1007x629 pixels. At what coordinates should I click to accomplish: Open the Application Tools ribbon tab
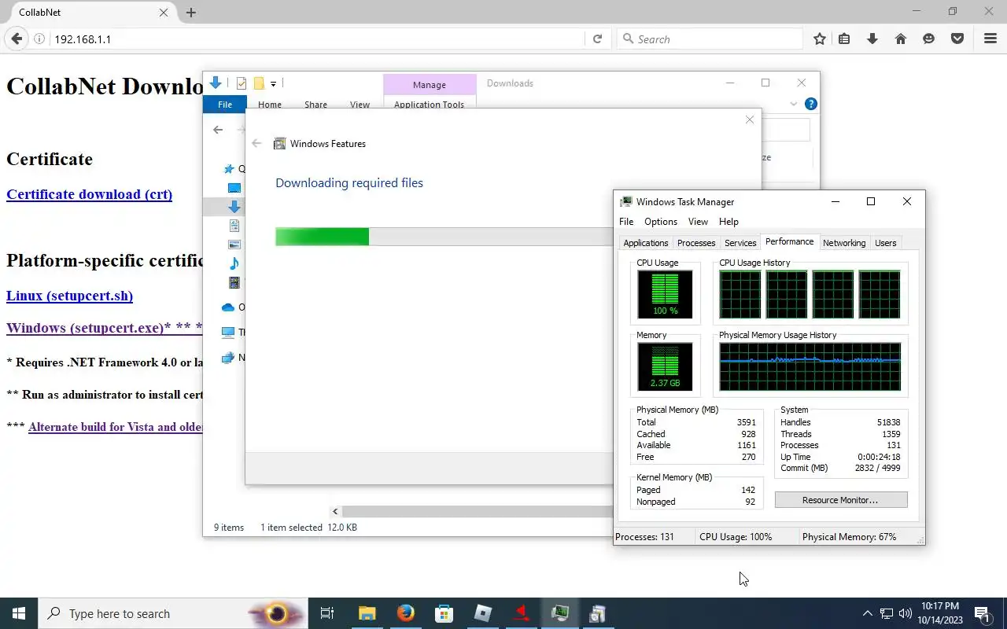[430, 105]
